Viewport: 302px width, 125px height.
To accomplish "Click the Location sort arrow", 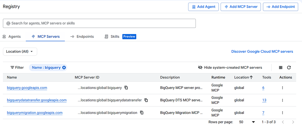I will coord(251,77).
